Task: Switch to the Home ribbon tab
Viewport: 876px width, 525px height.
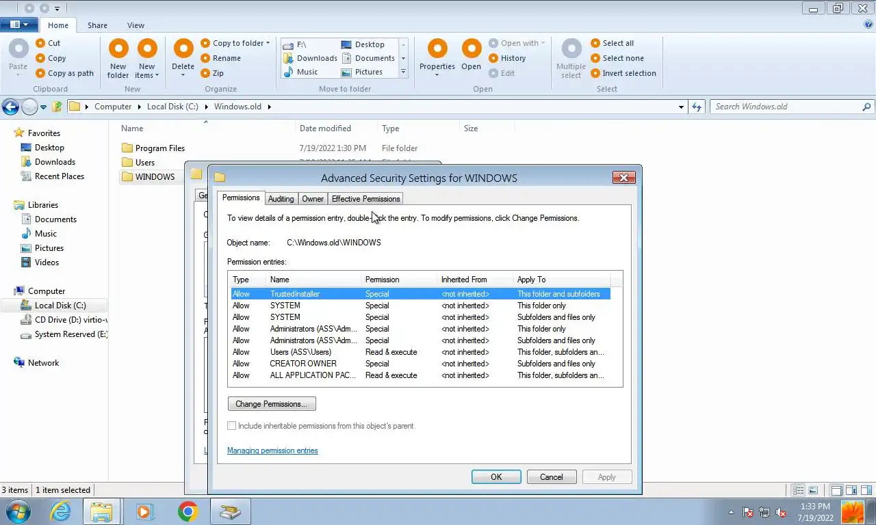Action: [x=58, y=25]
